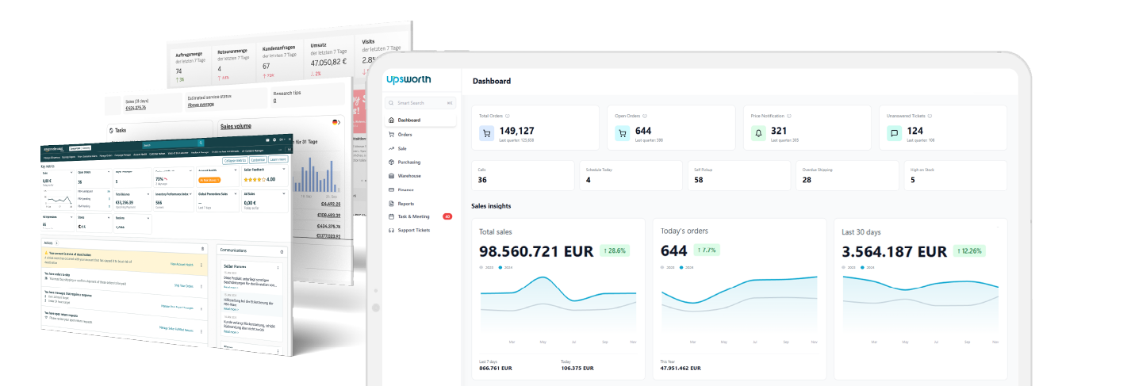Click the High on Stock 5 card
Screen dimensions: 1135x386
pos(955,175)
